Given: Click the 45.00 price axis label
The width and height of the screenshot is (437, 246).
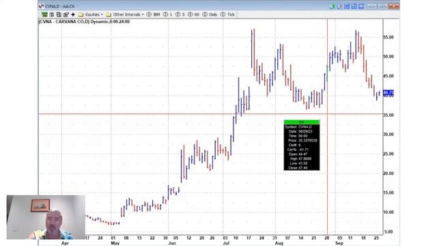Looking at the screenshot, I should (x=389, y=76).
